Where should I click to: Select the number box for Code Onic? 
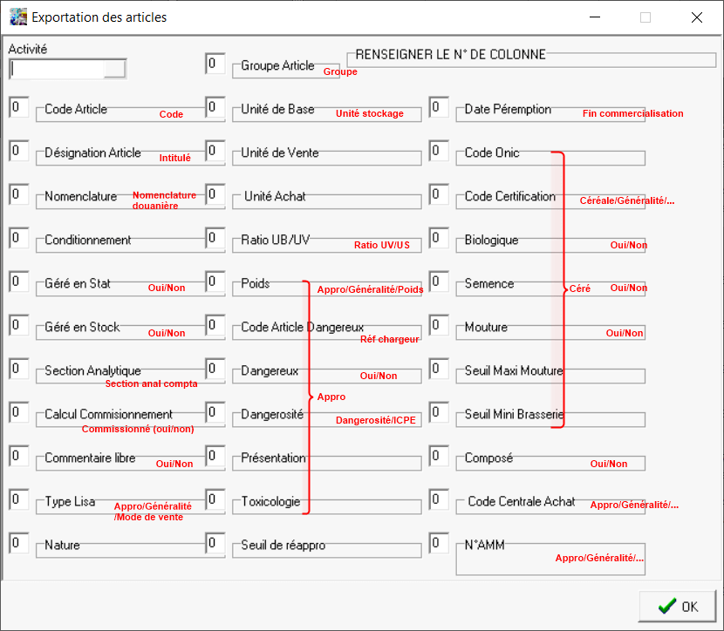coord(439,151)
